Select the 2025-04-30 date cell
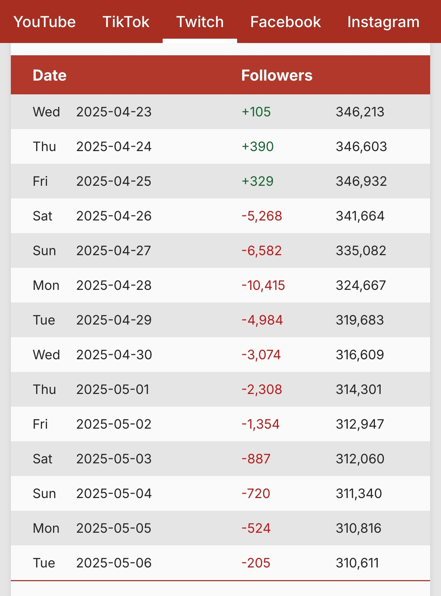Viewport: 441px width, 596px height. coord(114,355)
